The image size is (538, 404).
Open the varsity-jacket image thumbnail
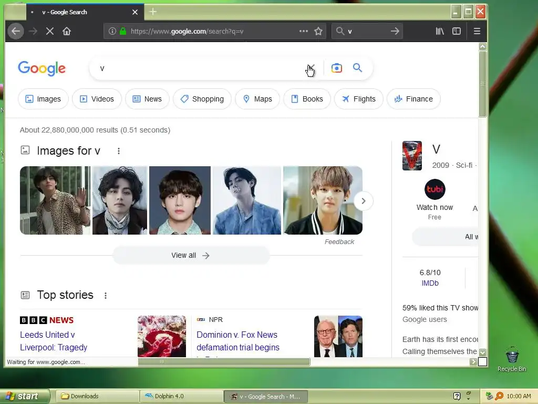tap(323, 200)
